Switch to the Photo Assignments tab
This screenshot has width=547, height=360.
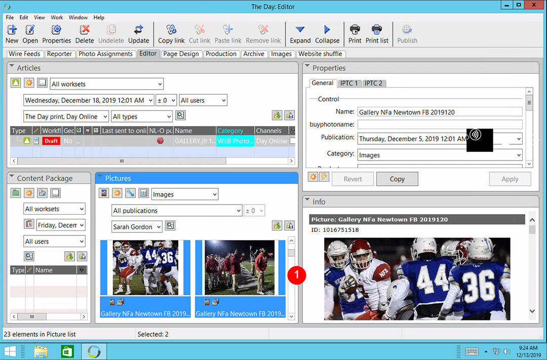(105, 54)
